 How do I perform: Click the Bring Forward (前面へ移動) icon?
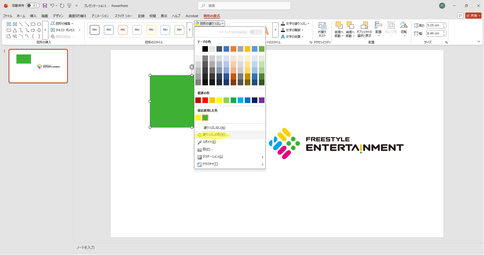tap(339, 30)
